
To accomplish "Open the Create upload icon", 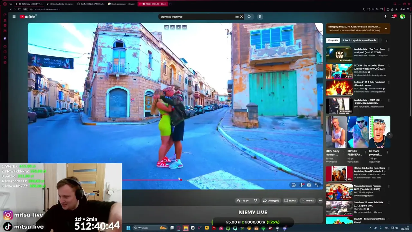I will (x=385, y=17).
